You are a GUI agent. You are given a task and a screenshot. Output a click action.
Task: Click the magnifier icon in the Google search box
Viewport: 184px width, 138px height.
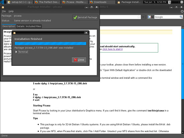(181, 17)
